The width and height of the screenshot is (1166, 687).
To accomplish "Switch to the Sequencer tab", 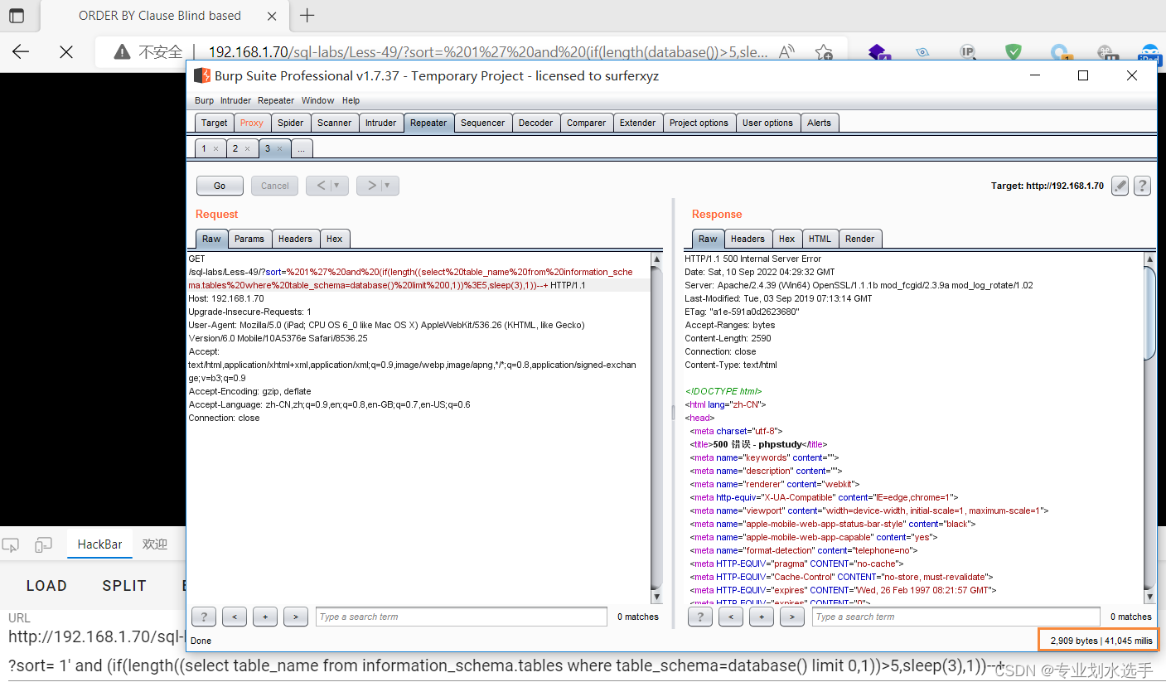I will 482,123.
